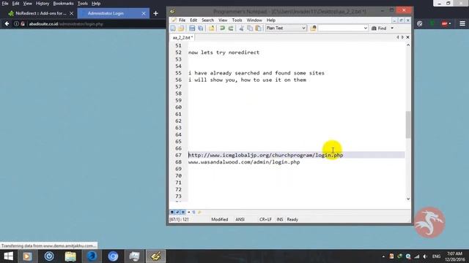Click the toolbar search text combo box

coord(343,28)
